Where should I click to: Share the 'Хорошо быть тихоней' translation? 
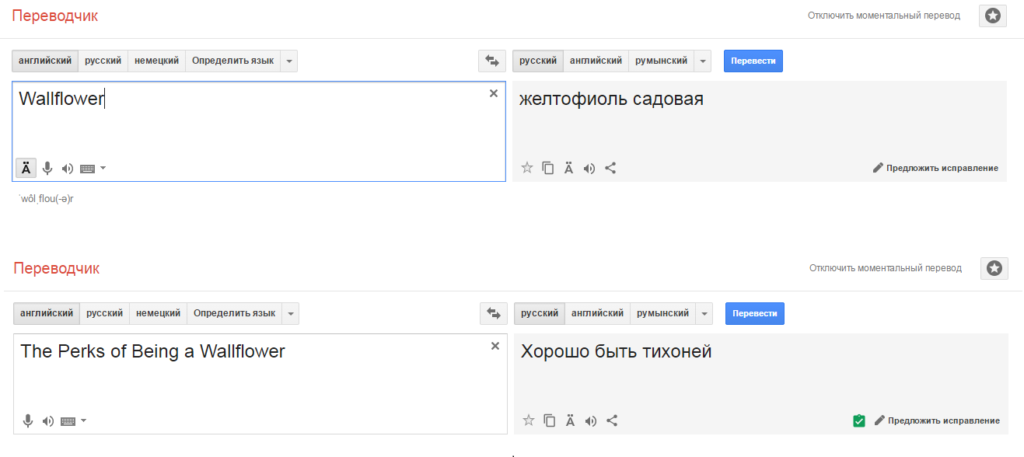click(612, 420)
